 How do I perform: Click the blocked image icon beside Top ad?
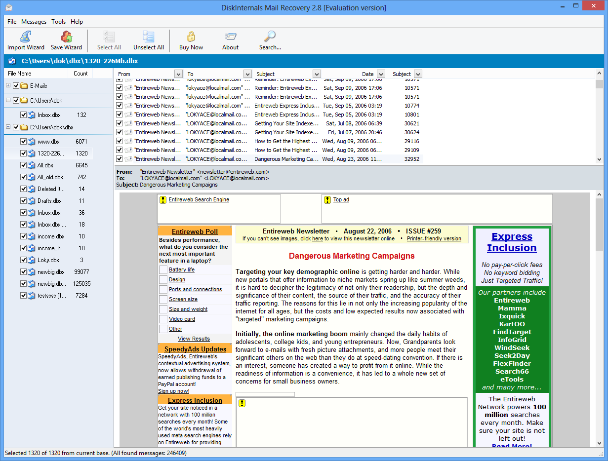pyautogui.click(x=327, y=200)
